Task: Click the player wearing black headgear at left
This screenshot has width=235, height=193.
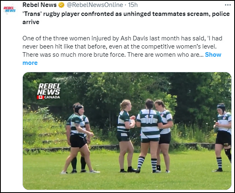Action: click(x=79, y=139)
